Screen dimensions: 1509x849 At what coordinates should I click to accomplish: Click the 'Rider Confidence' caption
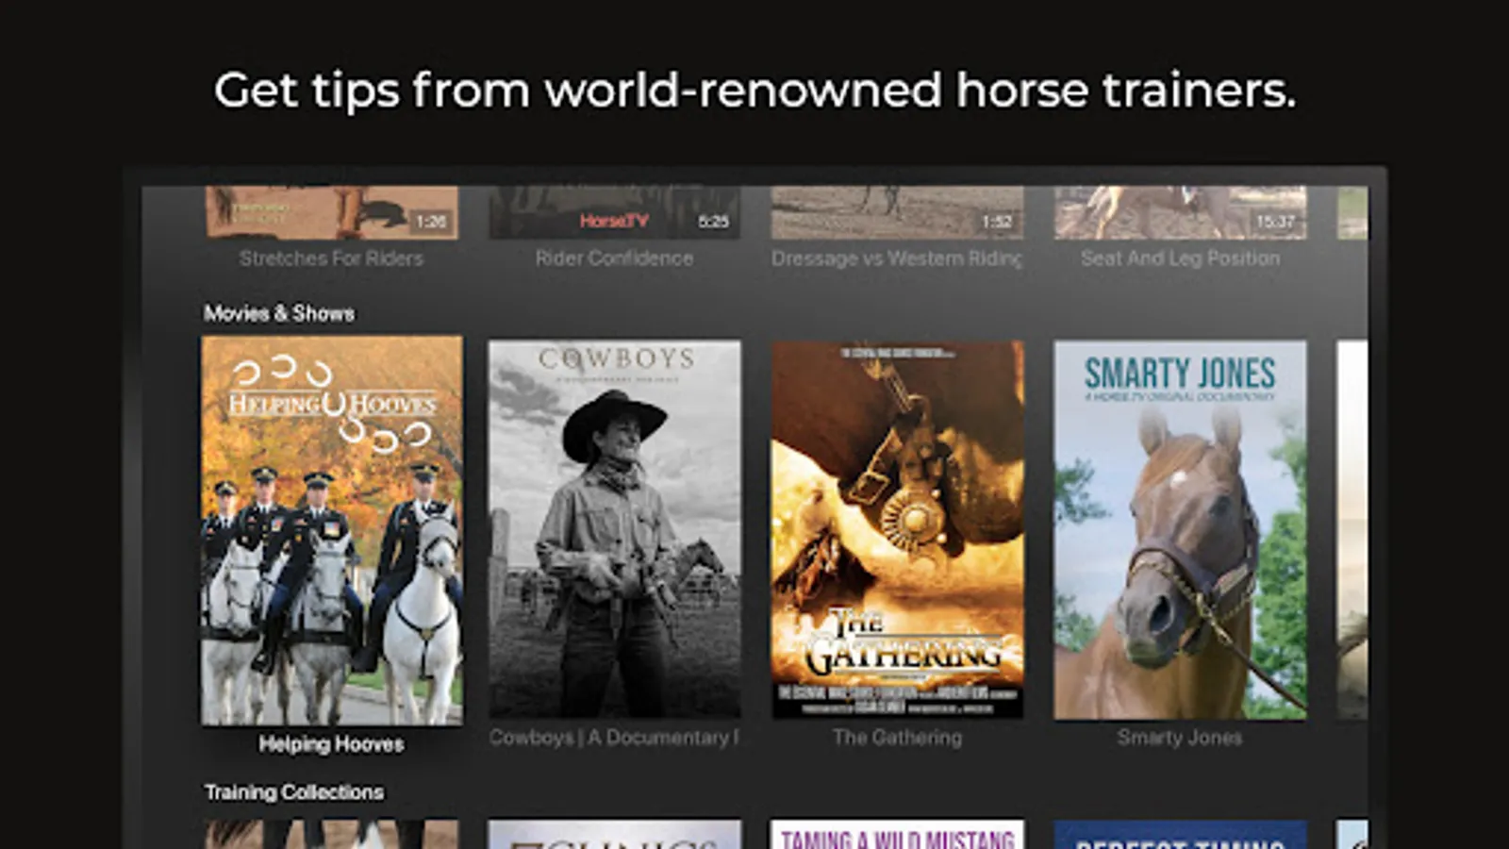614,258
